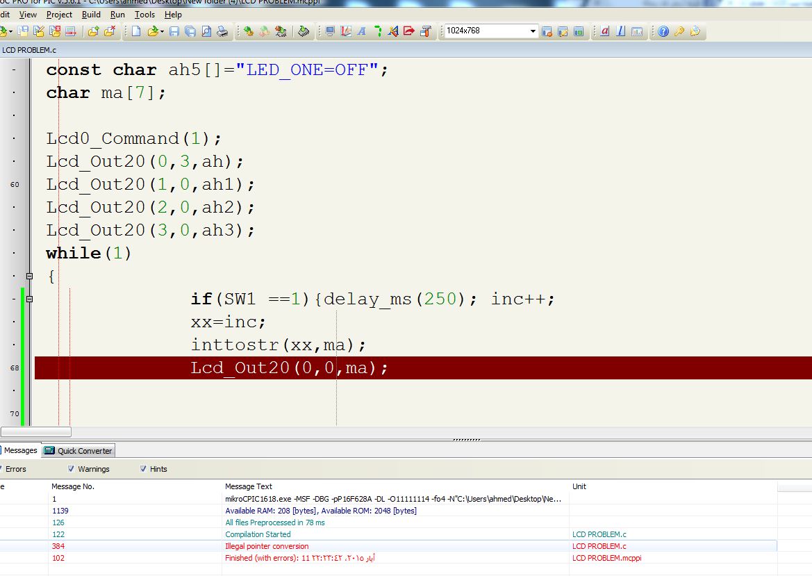Click the Build All Projects icon

(x=265, y=31)
